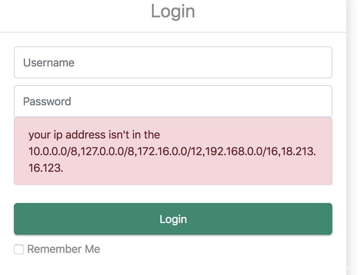Click the white Login text on button
The height and width of the screenshot is (275, 358).
point(173,219)
